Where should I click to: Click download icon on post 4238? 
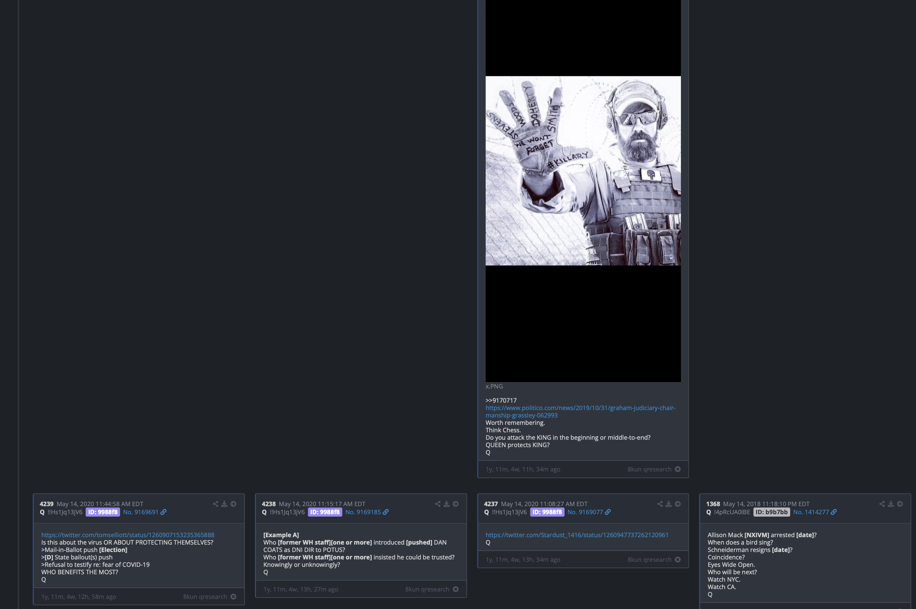(x=446, y=504)
